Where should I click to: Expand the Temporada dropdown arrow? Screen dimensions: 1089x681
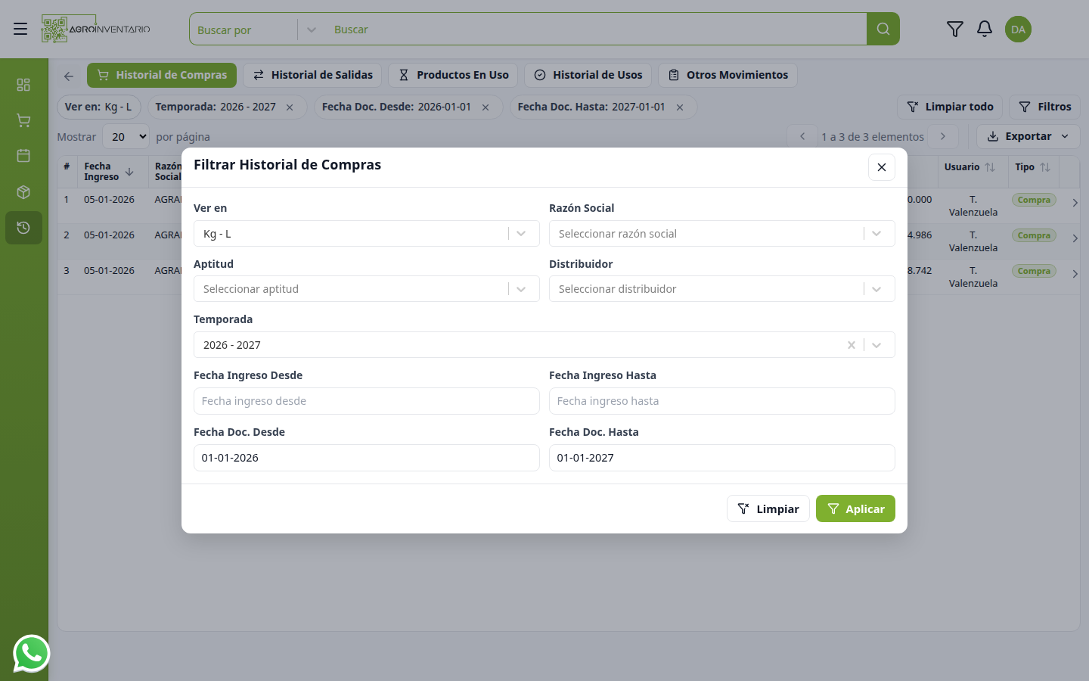(x=876, y=345)
